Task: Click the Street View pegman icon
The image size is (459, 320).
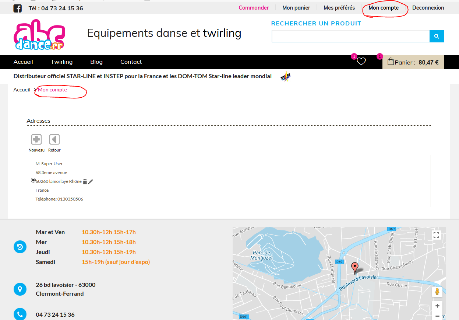Action: [437, 292]
